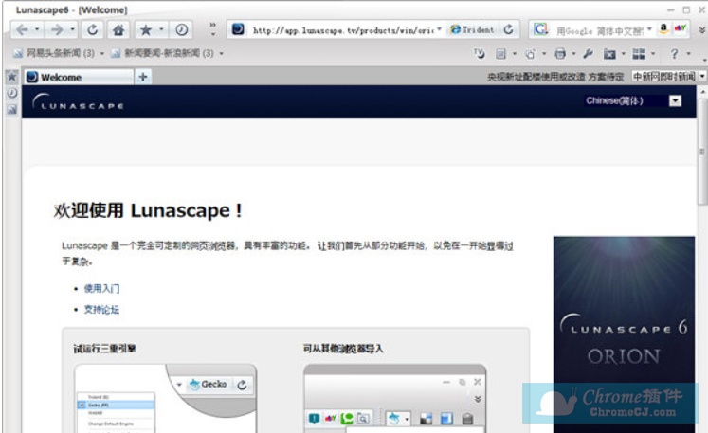Open the Lunascape TV icon
This screenshot has height=433, width=708.
click(x=479, y=54)
